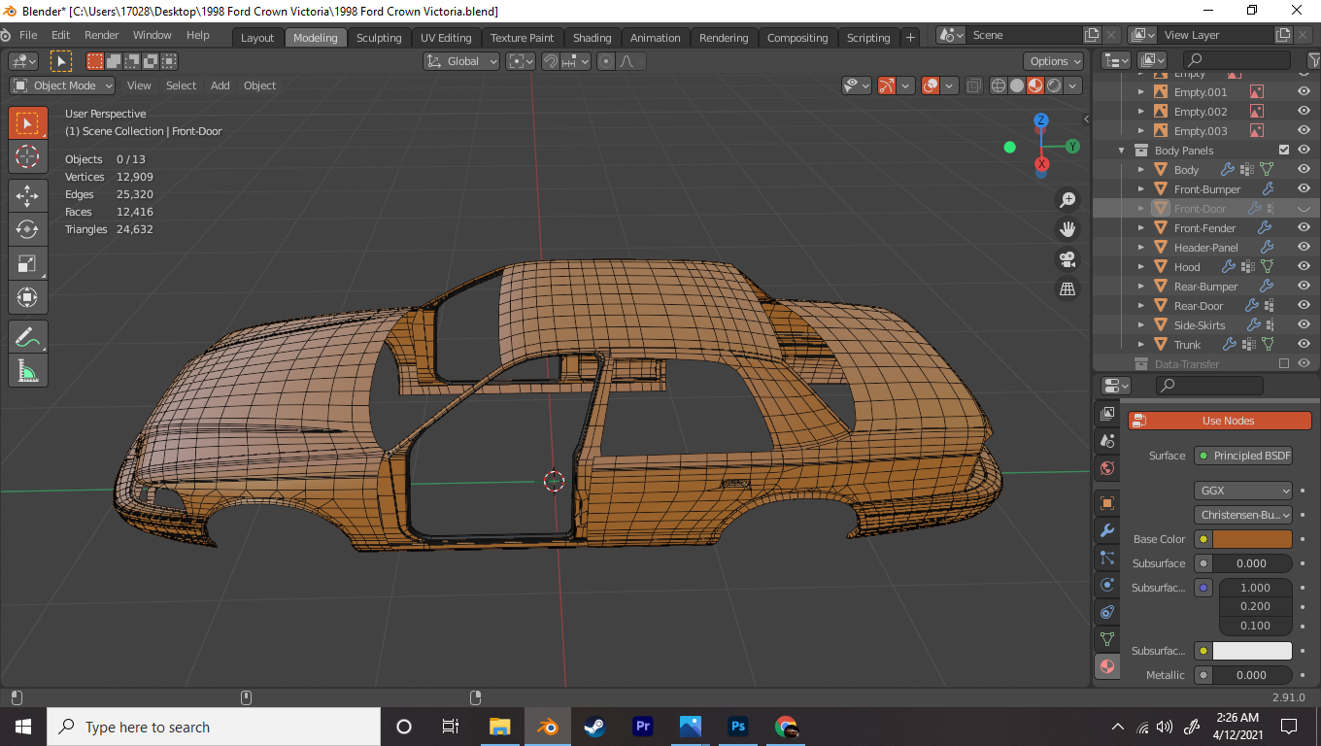Hide the Empty.002 object

pos(1304,111)
